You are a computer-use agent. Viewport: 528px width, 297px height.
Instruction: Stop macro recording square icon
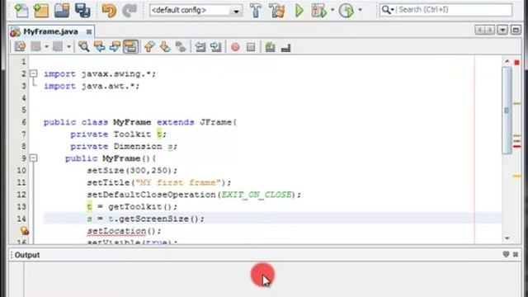click(x=251, y=47)
